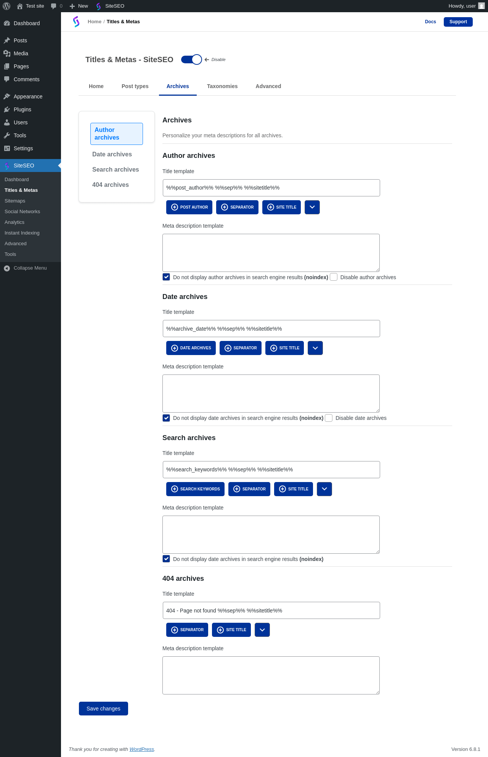
Task: Switch to the Taxonomies tab
Action: (222, 86)
